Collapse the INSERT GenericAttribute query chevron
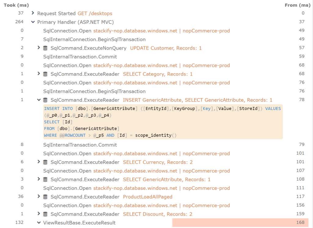313x228 pixels. tap(39, 100)
